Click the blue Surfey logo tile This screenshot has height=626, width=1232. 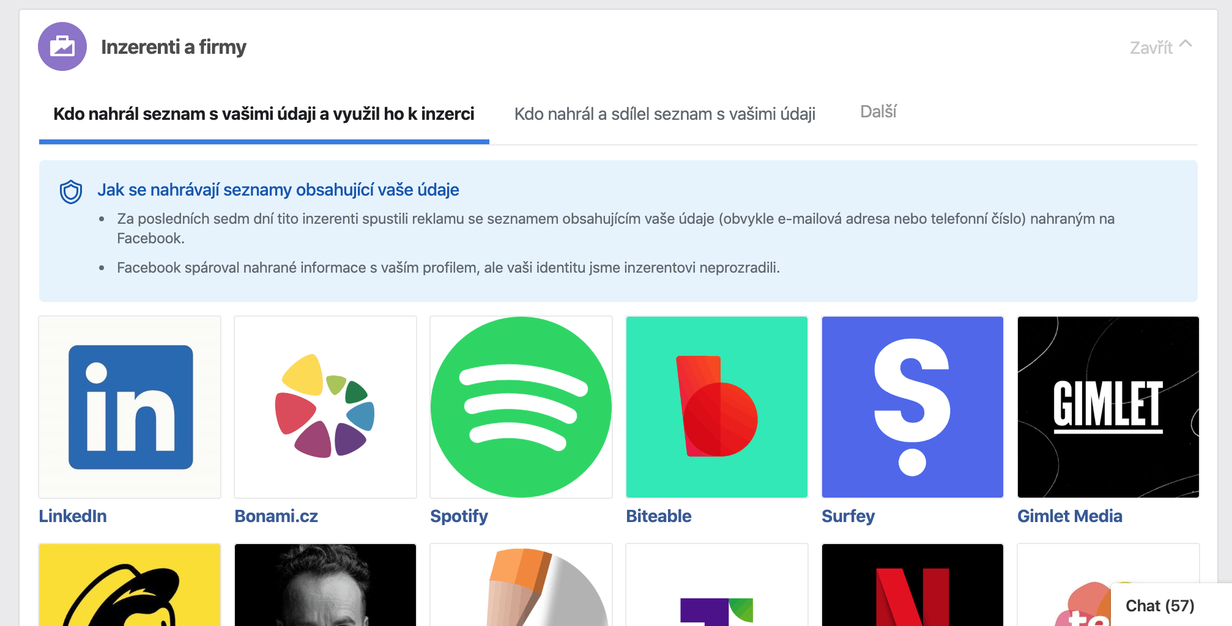tap(913, 407)
